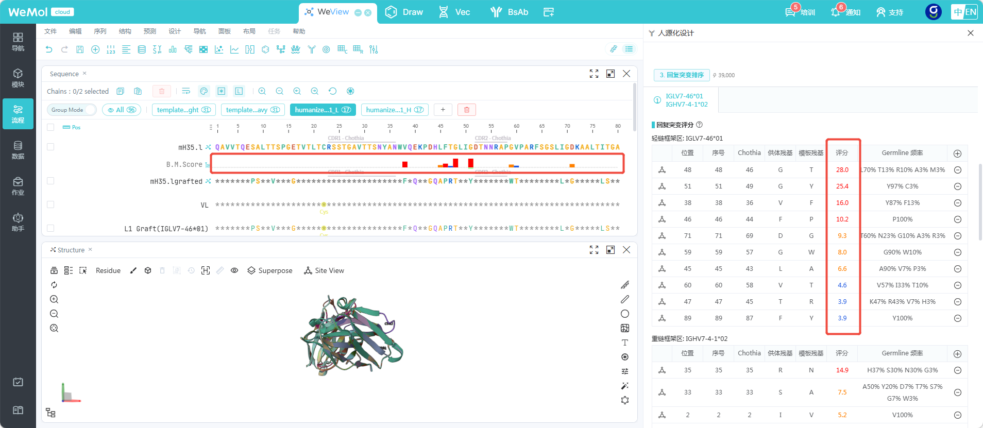Expand the light chain table plus icon
Image resolution: width=983 pixels, height=428 pixels.
[957, 153]
